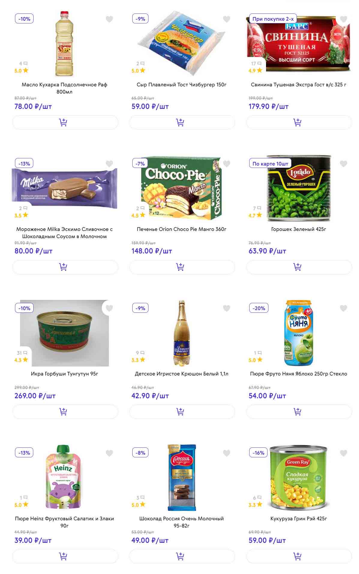Click the -20% discount badge on Фруто Няня
359x574 pixels.
coord(259,308)
